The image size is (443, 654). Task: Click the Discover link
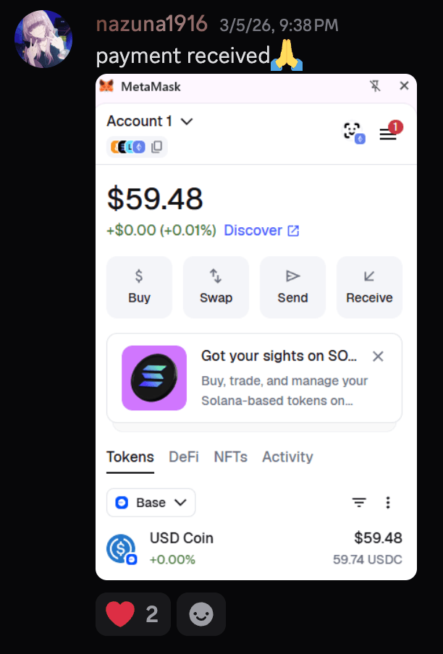click(x=255, y=230)
